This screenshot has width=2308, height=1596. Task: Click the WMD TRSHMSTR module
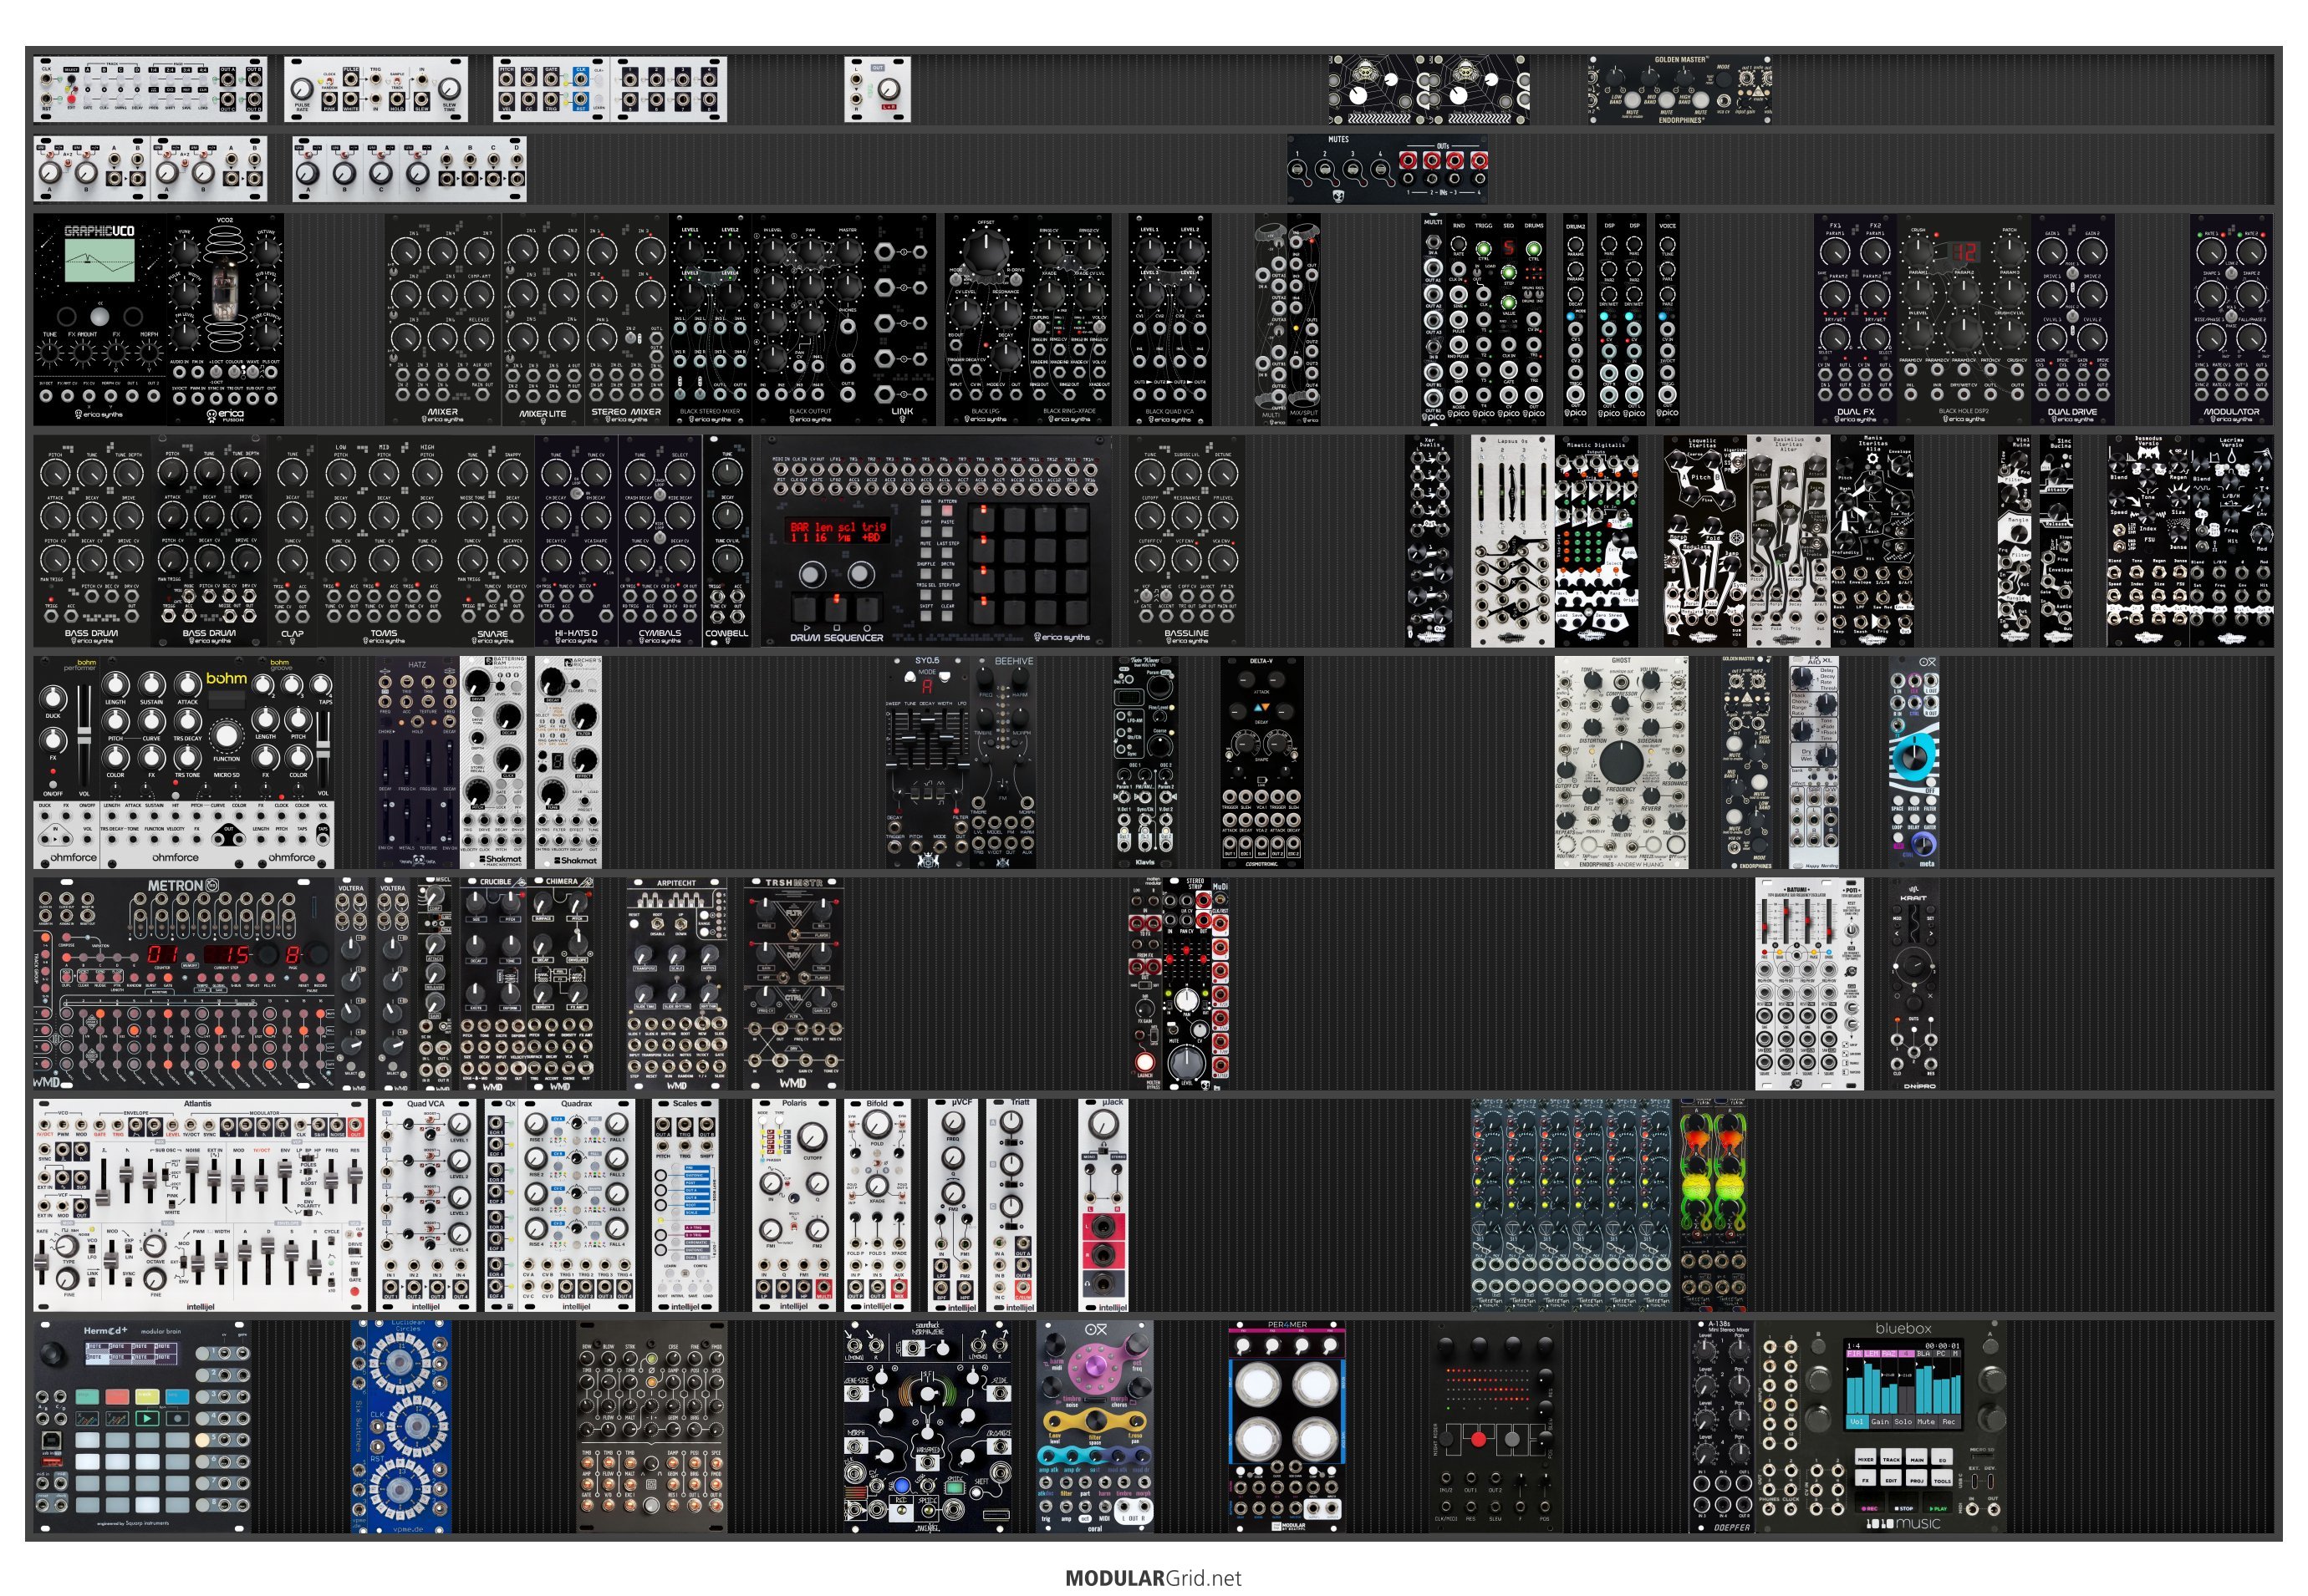point(793,984)
